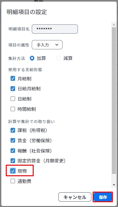Click the scrollbar up arrow

coord(114,25)
